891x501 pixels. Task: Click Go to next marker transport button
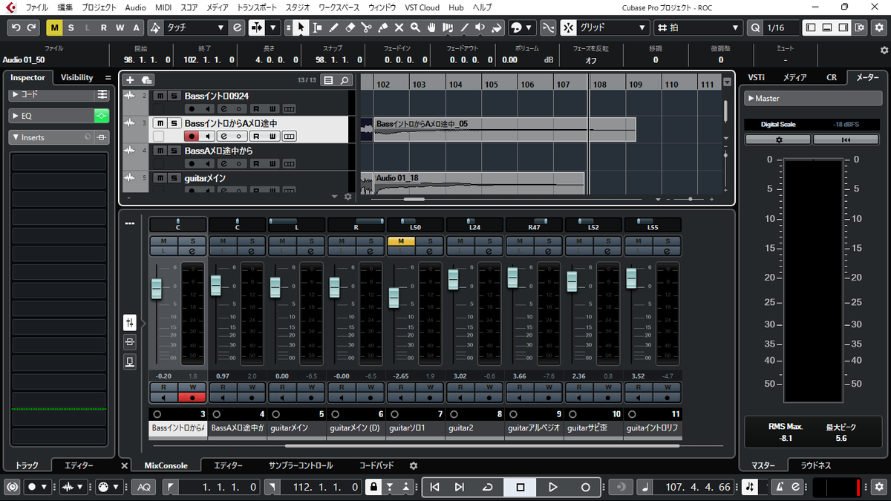460,487
